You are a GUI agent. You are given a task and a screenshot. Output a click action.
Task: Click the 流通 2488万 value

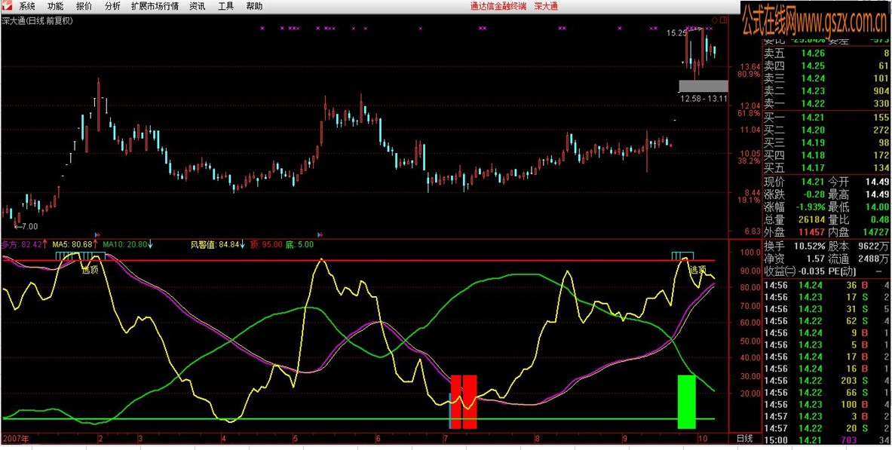coord(875,259)
